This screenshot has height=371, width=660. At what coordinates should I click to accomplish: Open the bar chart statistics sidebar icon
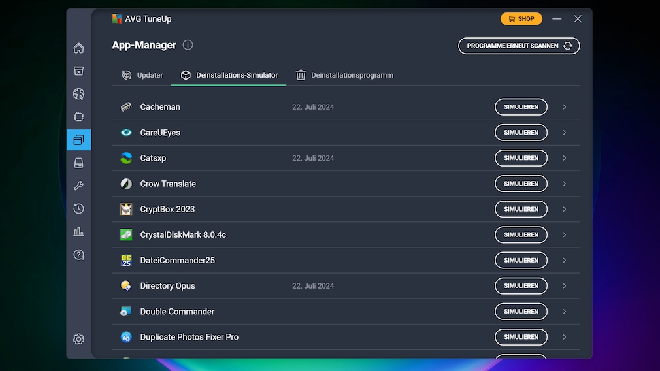(78, 232)
